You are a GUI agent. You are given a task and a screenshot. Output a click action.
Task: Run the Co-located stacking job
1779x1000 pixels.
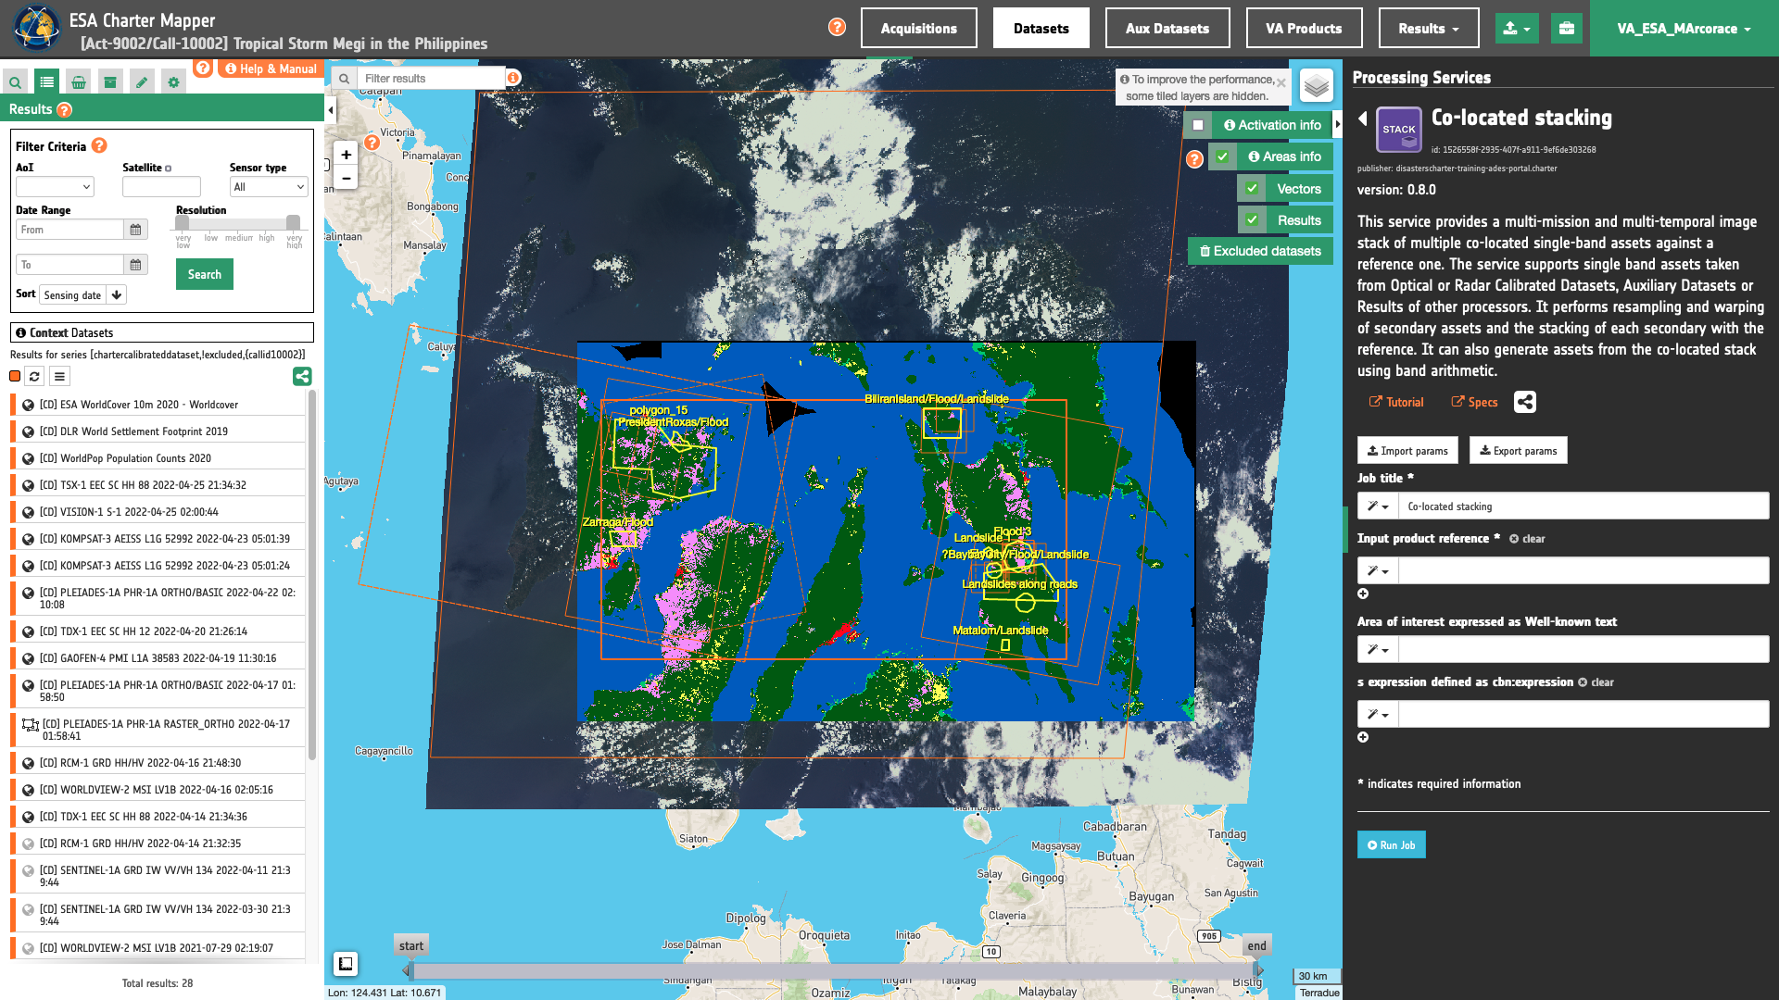click(1391, 844)
